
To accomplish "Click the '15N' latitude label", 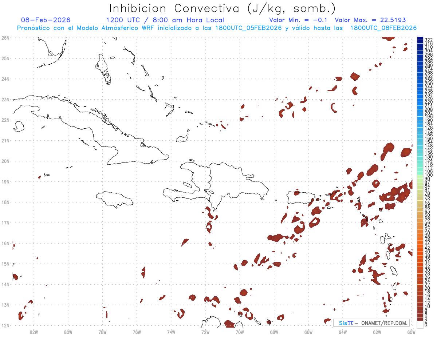I will pyautogui.click(x=5, y=264).
